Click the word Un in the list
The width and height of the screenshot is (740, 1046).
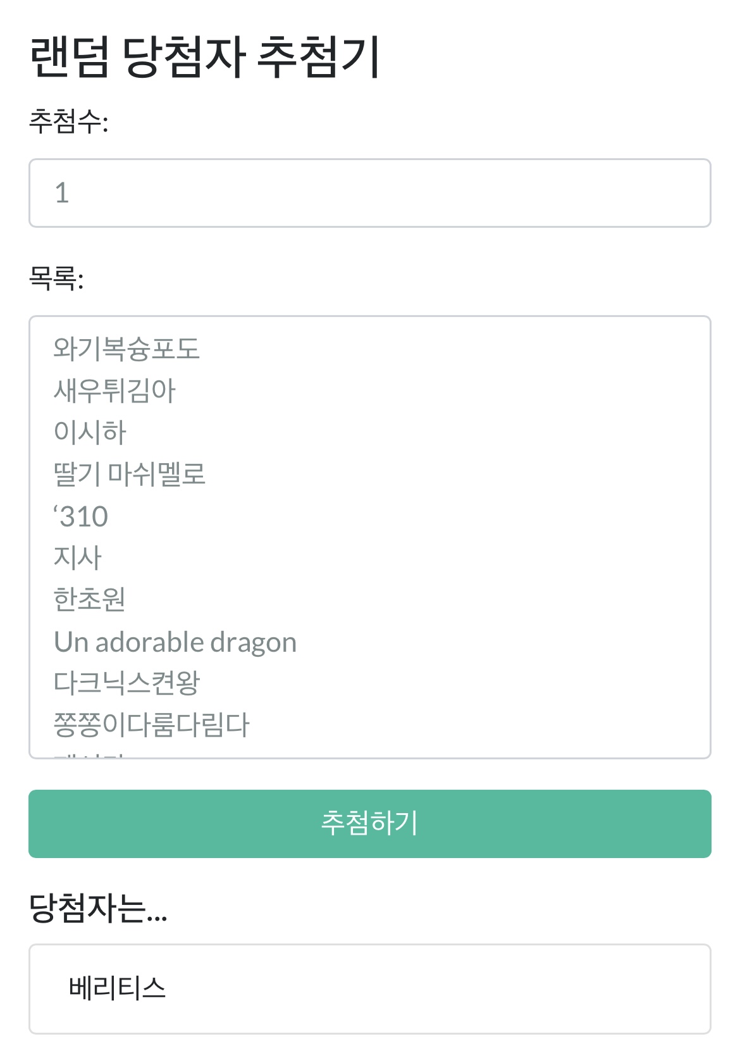(x=71, y=642)
